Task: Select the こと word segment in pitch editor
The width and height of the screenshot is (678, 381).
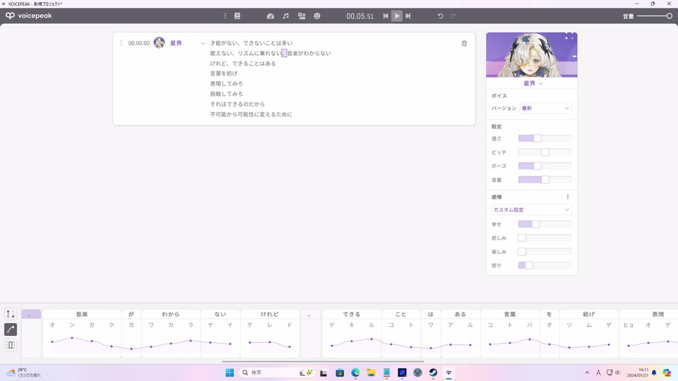Action: click(x=401, y=315)
